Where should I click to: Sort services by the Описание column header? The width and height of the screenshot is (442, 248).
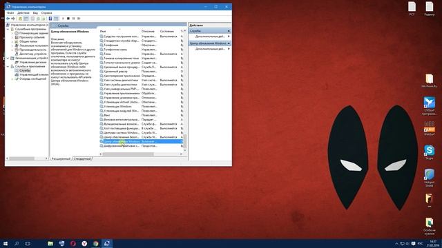150,31
